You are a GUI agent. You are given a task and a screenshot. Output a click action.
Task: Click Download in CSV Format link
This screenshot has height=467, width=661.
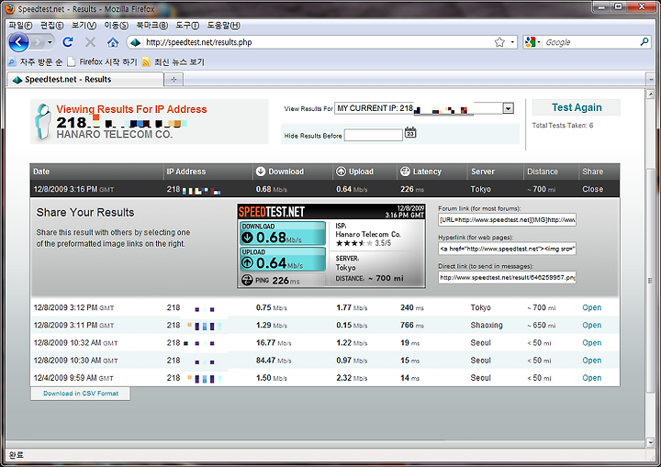[x=81, y=394]
